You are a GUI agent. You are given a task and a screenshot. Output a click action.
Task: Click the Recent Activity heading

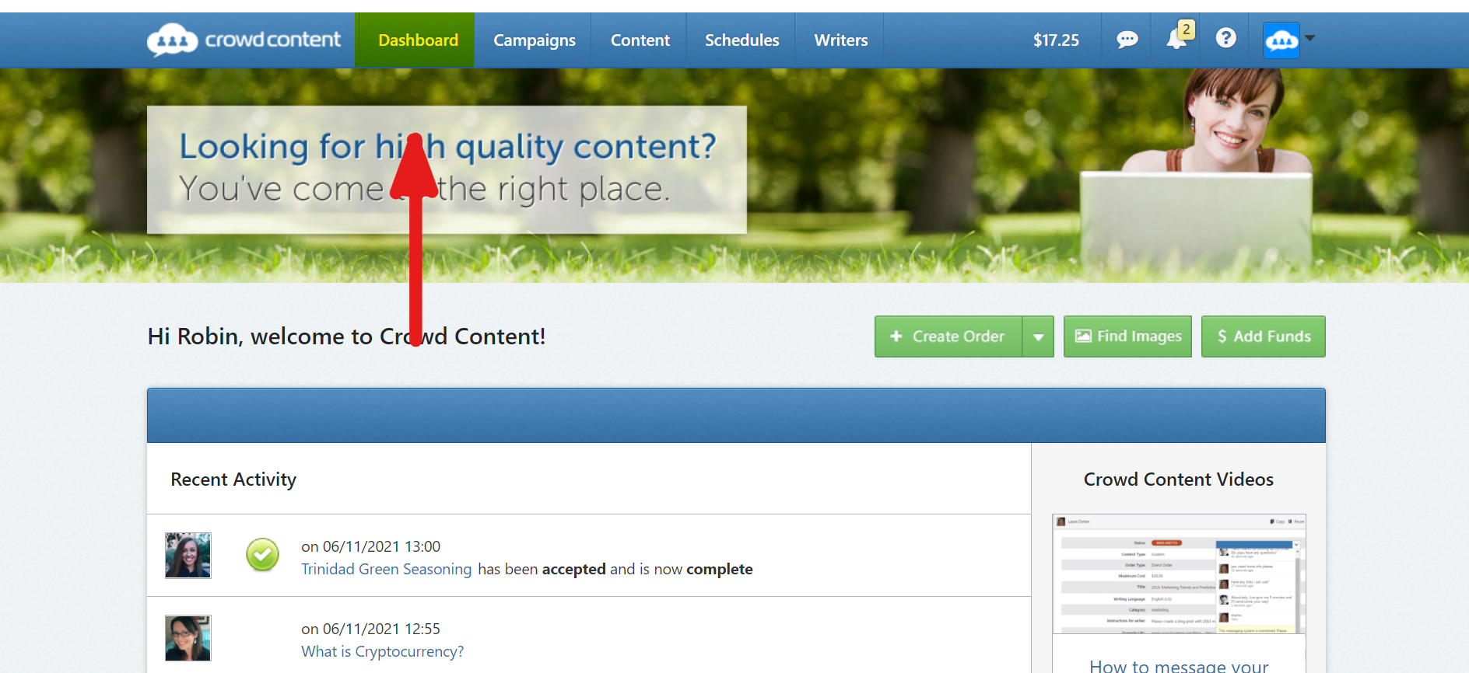[x=233, y=479]
